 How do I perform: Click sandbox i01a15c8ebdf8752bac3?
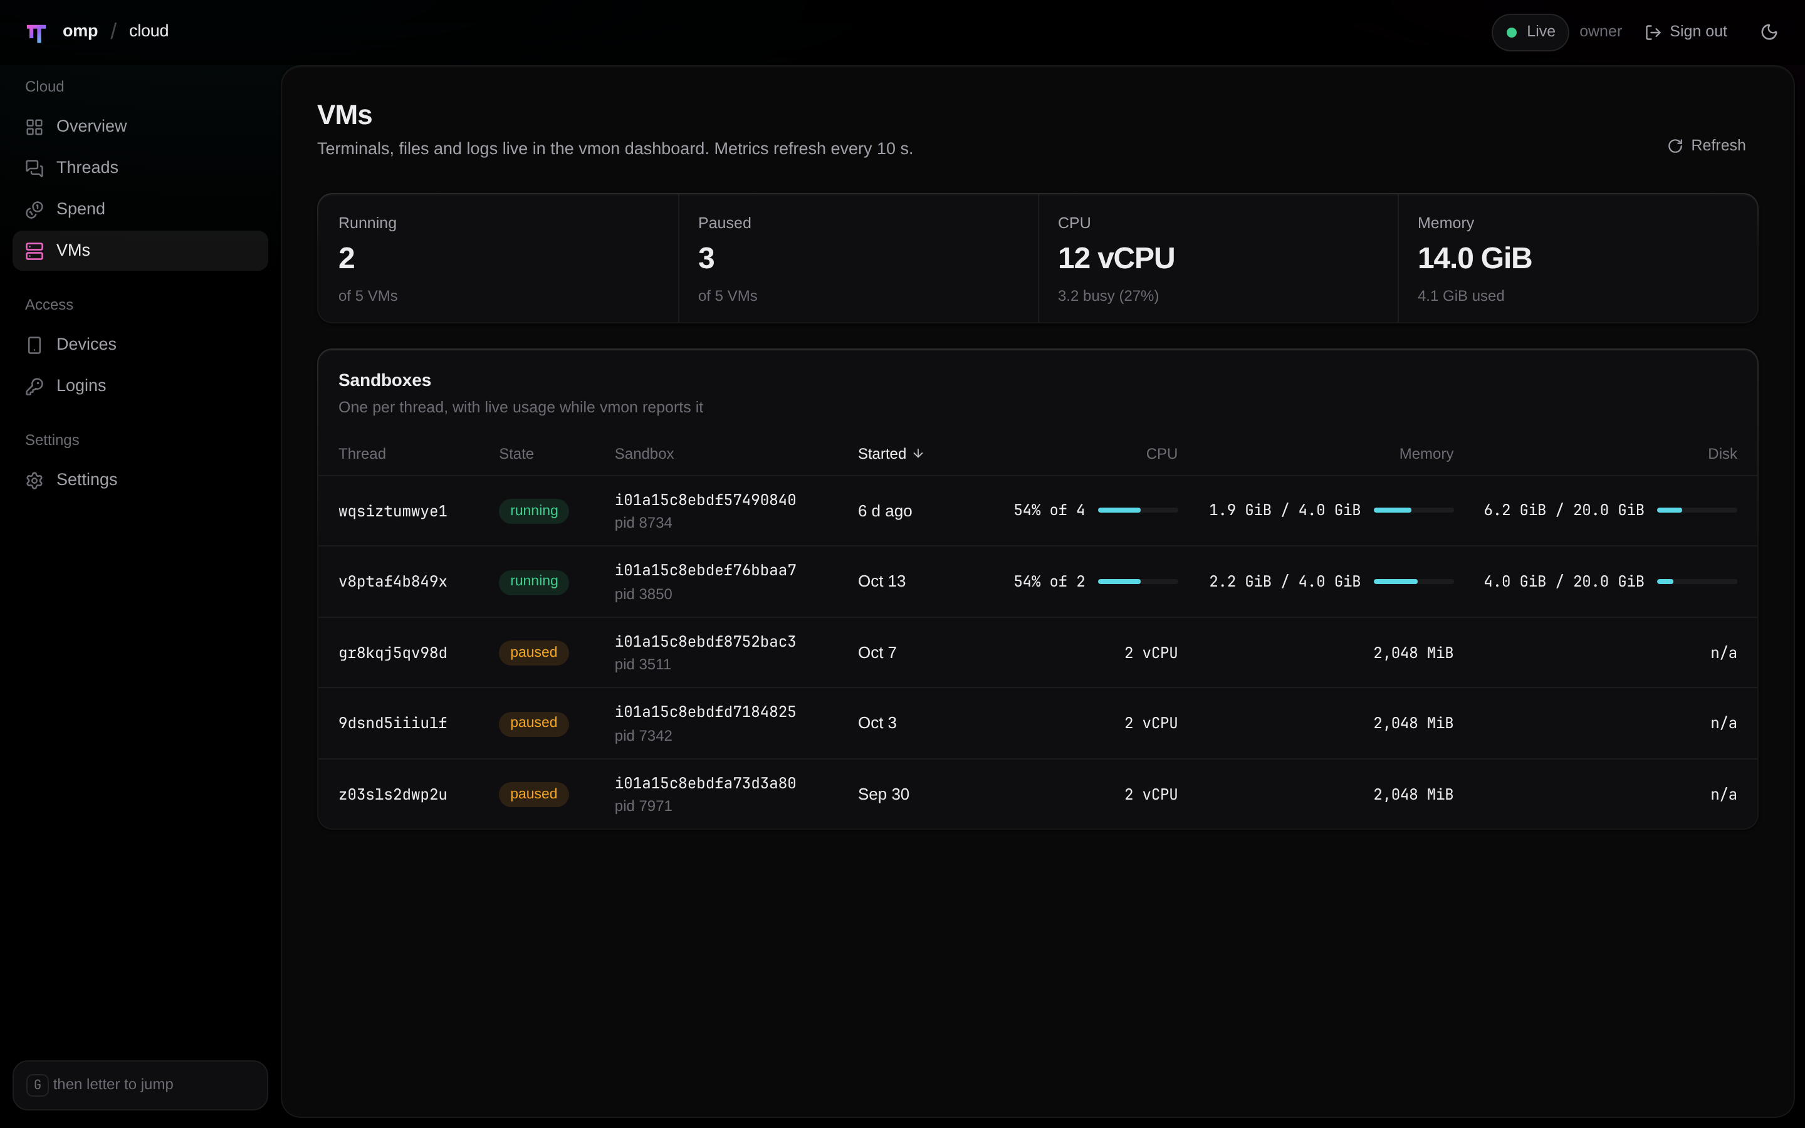pyautogui.click(x=705, y=642)
